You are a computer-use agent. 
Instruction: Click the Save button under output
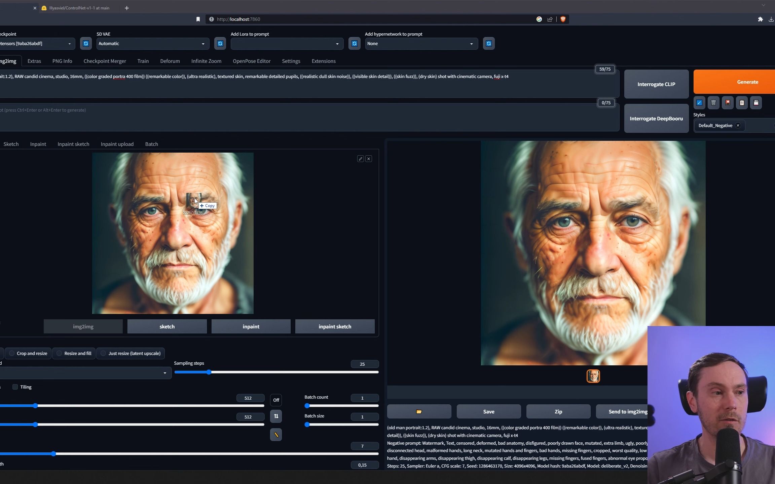point(489,412)
